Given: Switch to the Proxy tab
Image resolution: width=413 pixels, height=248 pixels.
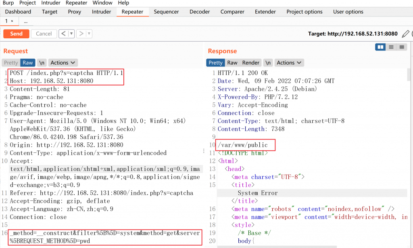Looking at the screenshot, I should tap(75, 12).
